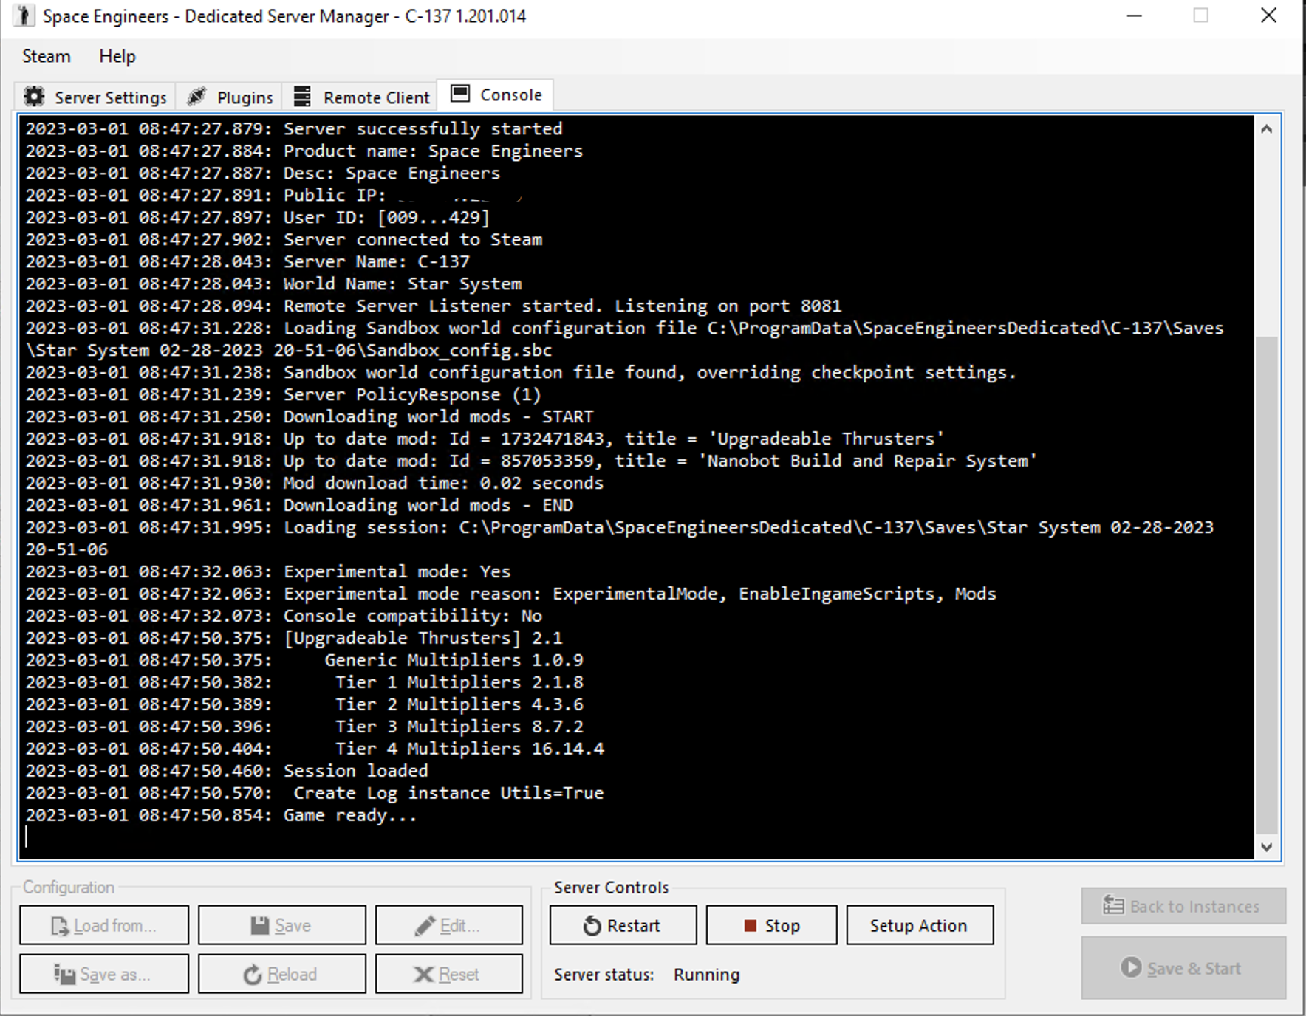Minimize the Dedicated Server Manager window
Screen dimensions: 1306x1016
coord(1135,16)
